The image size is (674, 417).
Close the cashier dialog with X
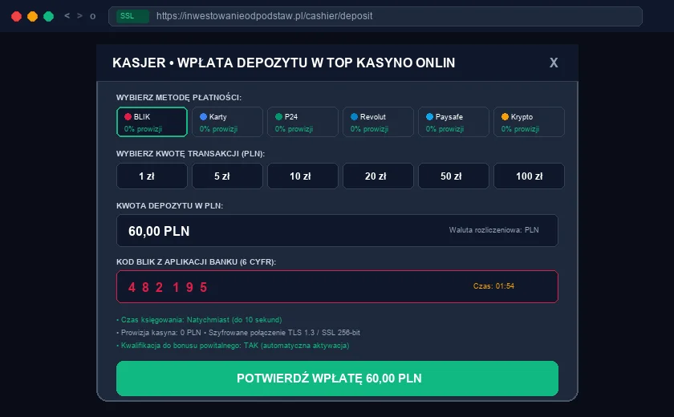coord(554,63)
